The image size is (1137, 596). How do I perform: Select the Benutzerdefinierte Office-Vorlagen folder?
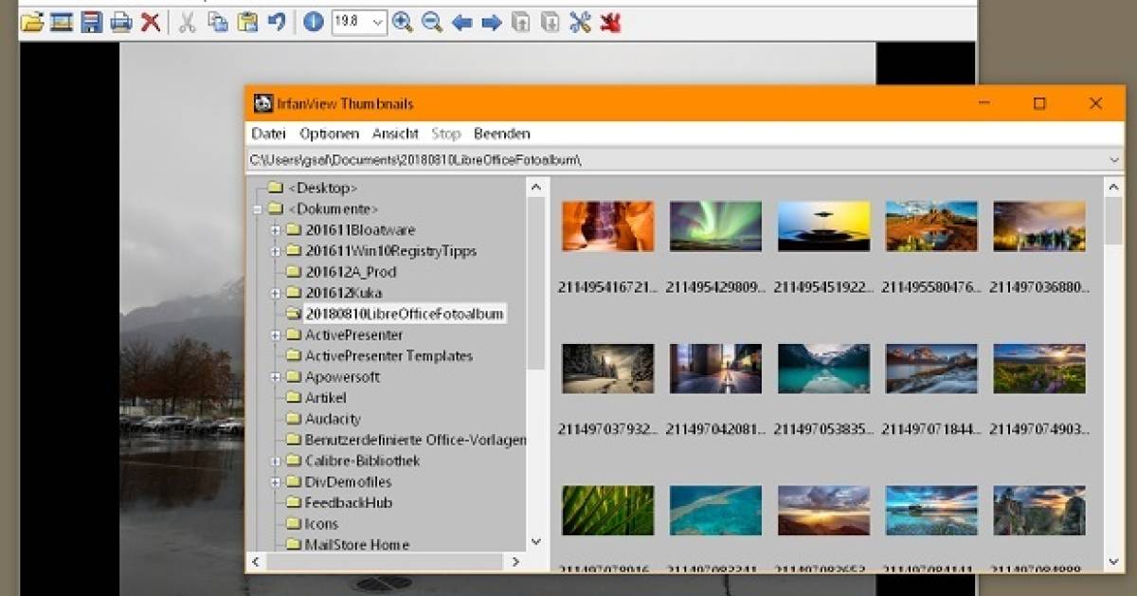[x=415, y=440]
